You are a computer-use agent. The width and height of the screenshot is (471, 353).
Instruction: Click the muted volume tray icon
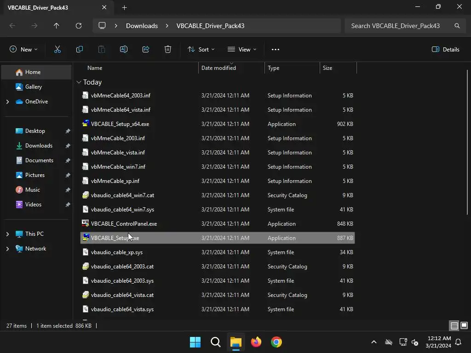pos(415,342)
